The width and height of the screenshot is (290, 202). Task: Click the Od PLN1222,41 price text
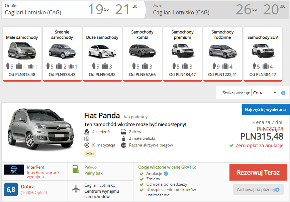pyautogui.click(x=222, y=75)
